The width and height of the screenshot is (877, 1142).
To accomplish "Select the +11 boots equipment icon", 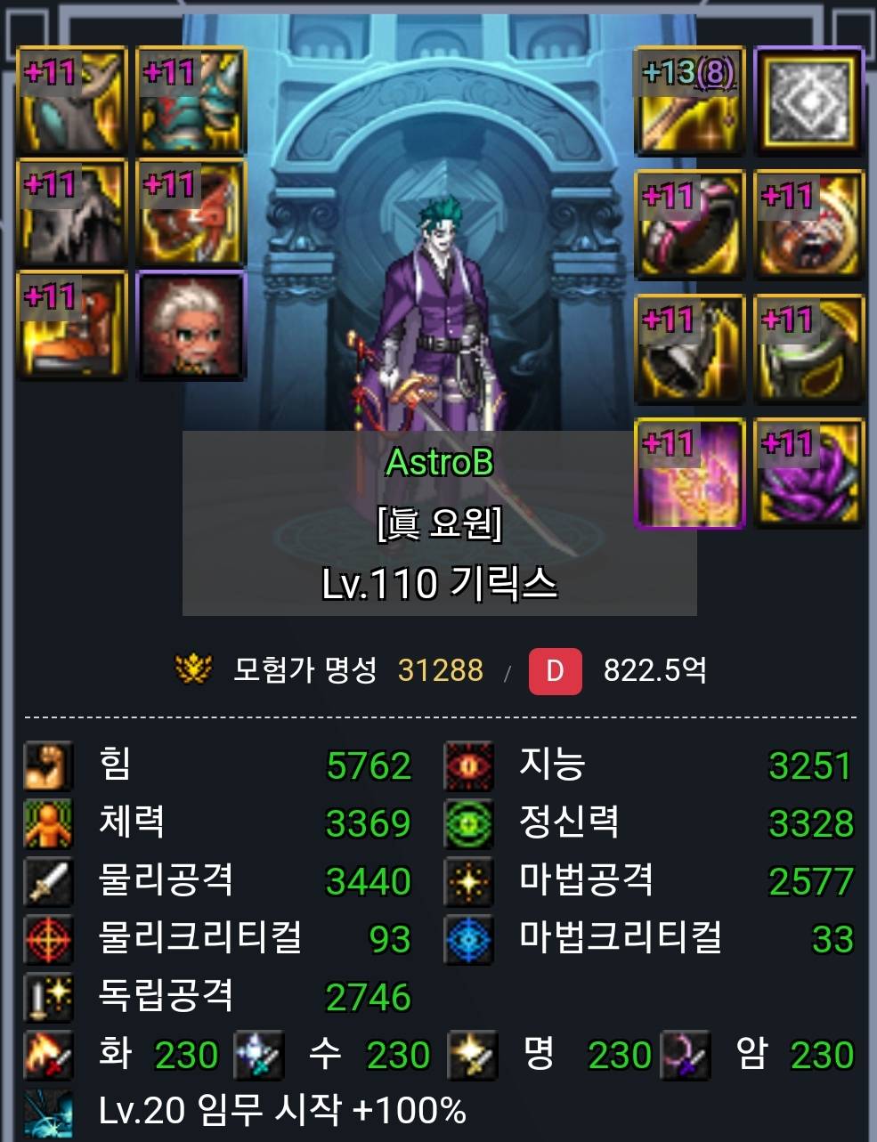I will 72,326.
